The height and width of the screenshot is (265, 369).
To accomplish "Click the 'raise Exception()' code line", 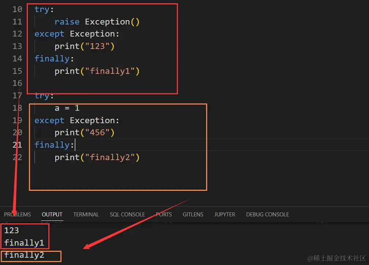I will pyautogui.click(x=97, y=22).
